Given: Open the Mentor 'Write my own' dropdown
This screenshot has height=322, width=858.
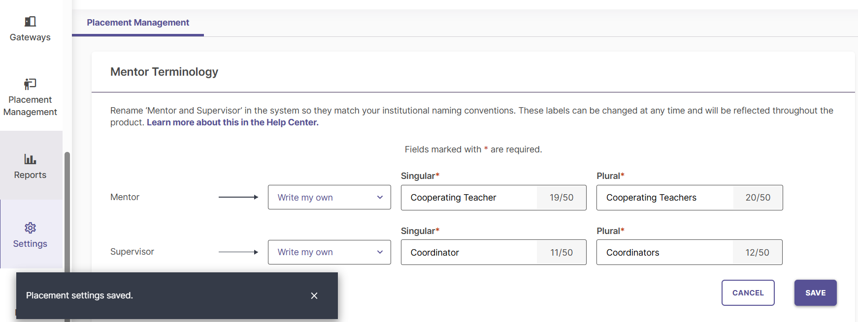Looking at the screenshot, I should [330, 197].
